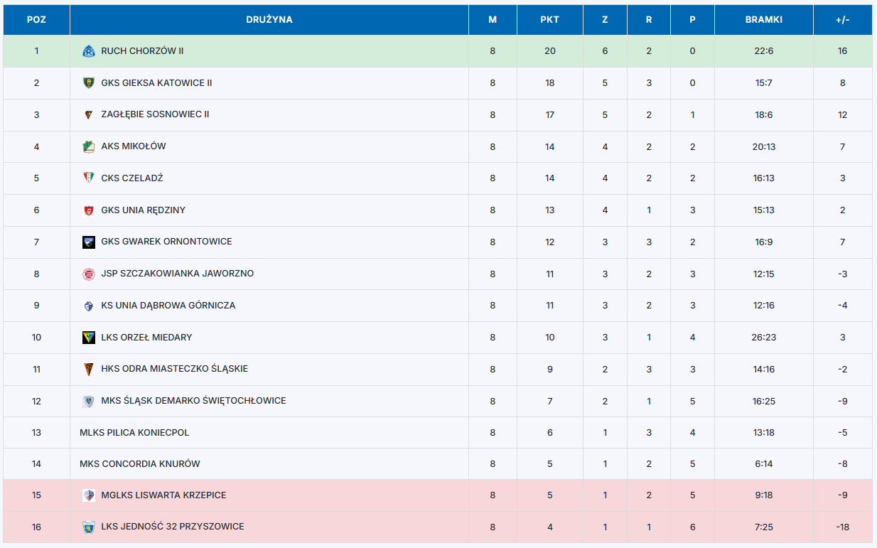This screenshot has height=548, width=877.
Task: Click the GKS Gieksa Katowice II crest
Action: [88, 83]
